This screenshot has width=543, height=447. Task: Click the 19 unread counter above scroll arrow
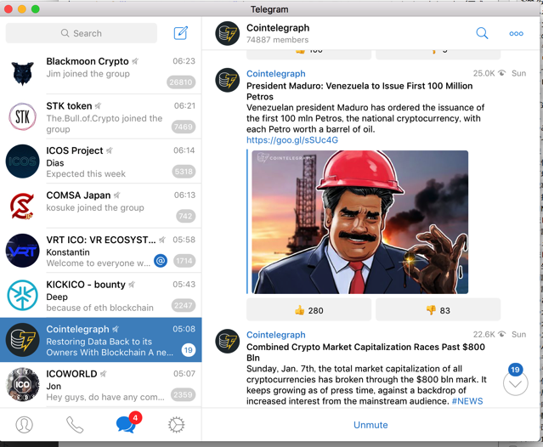tap(515, 370)
